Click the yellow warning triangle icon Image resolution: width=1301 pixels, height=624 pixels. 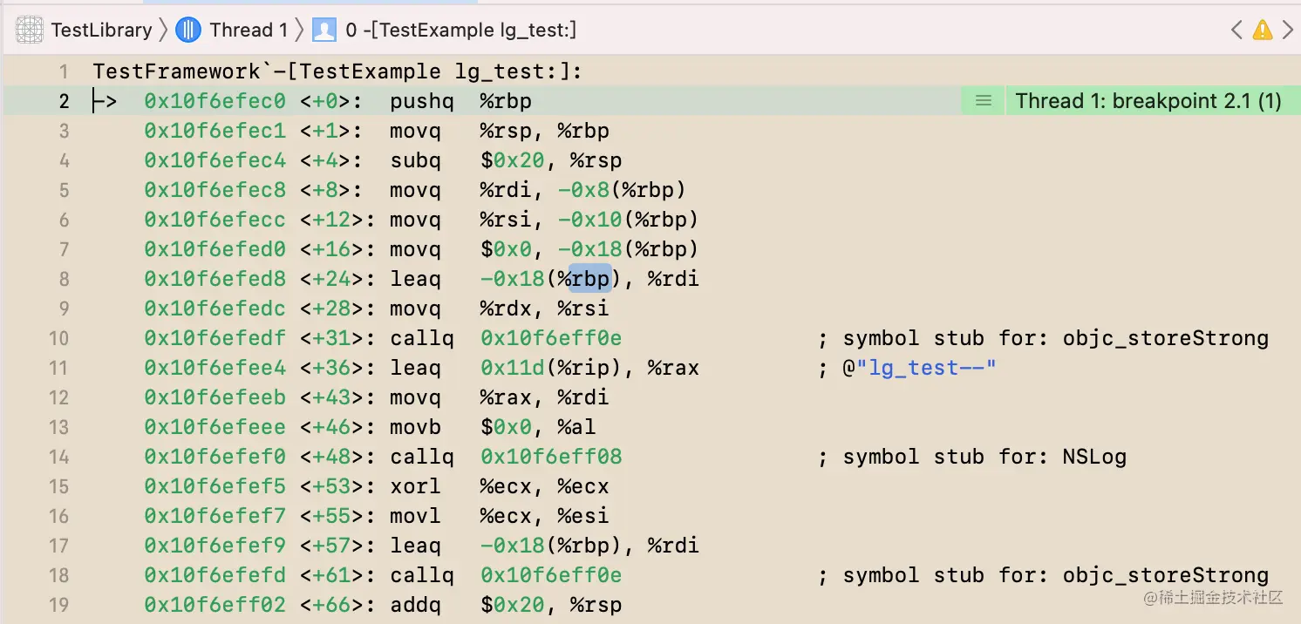pyautogui.click(x=1262, y=31)
